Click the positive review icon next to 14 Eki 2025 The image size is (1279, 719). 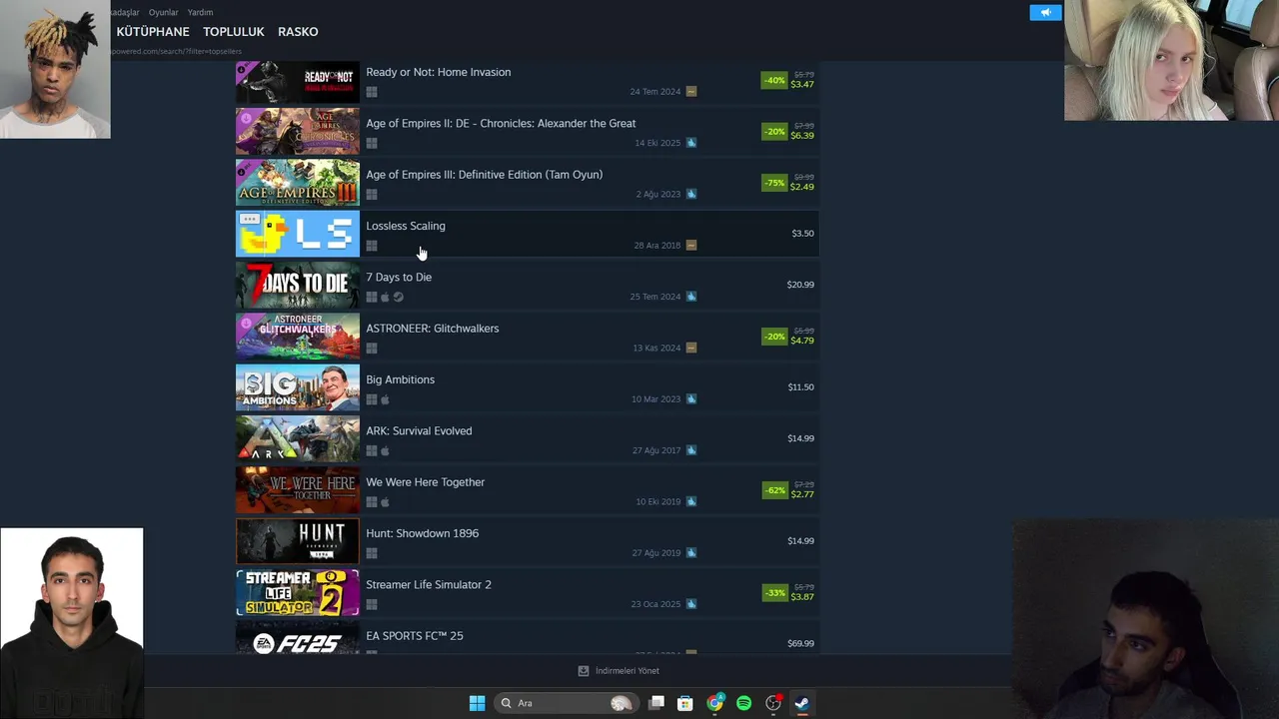[x=691, y=143]
